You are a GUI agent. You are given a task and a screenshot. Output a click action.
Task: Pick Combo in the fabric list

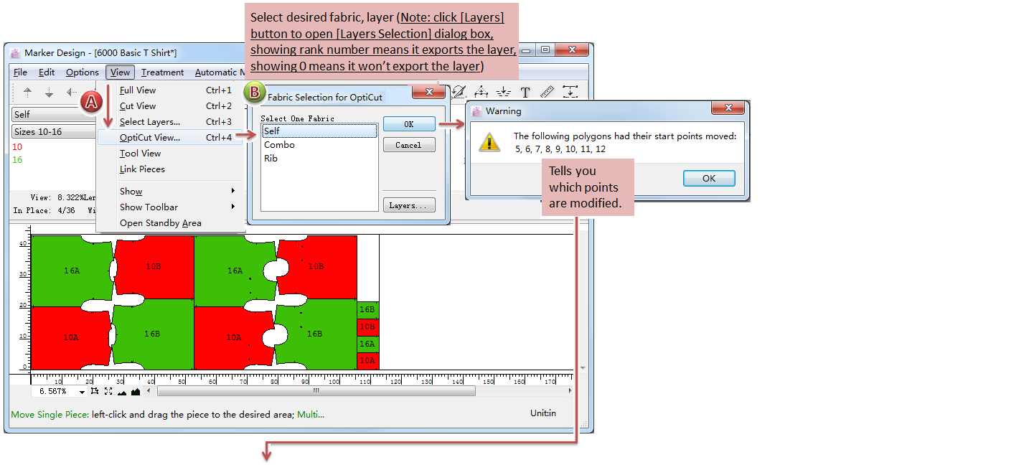point(279,145)
